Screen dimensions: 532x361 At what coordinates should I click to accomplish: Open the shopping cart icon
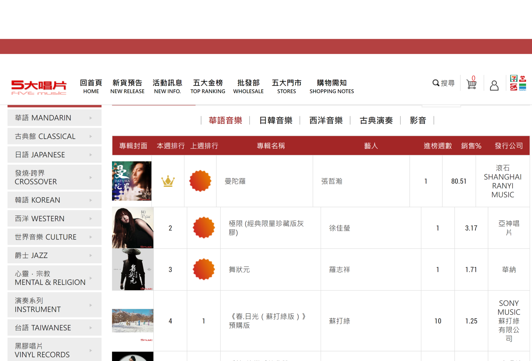[x=471, y=84]
